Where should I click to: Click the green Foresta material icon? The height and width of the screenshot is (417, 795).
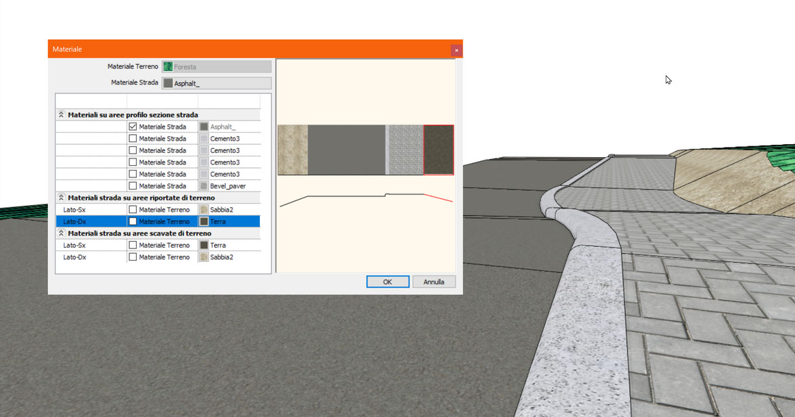click(168, 66)
